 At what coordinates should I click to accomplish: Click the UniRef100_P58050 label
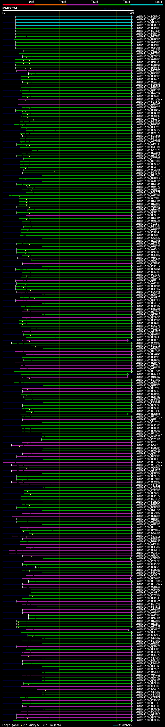(148, 712)
